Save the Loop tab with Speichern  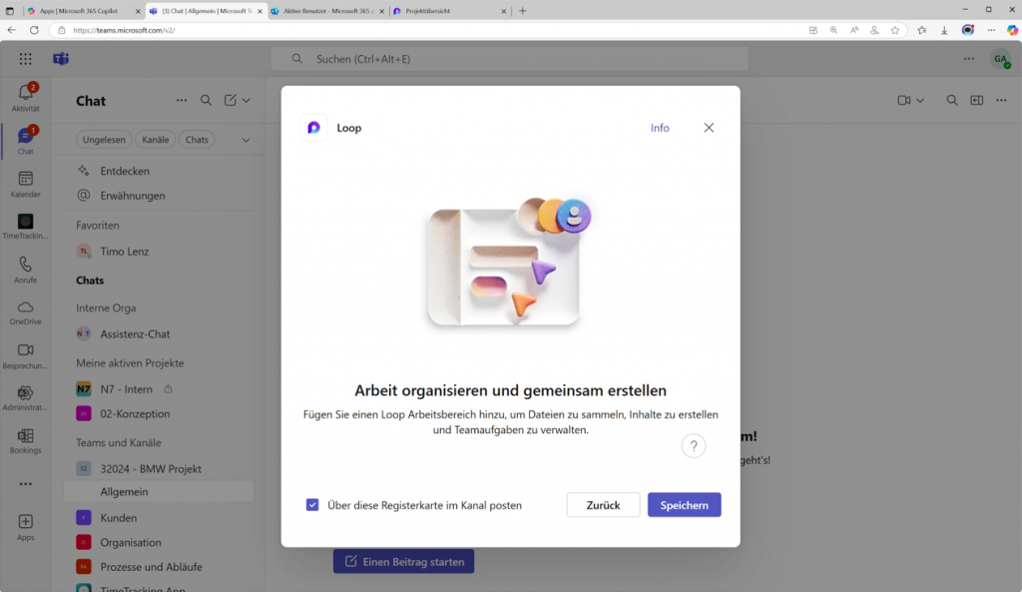point(684,504)
